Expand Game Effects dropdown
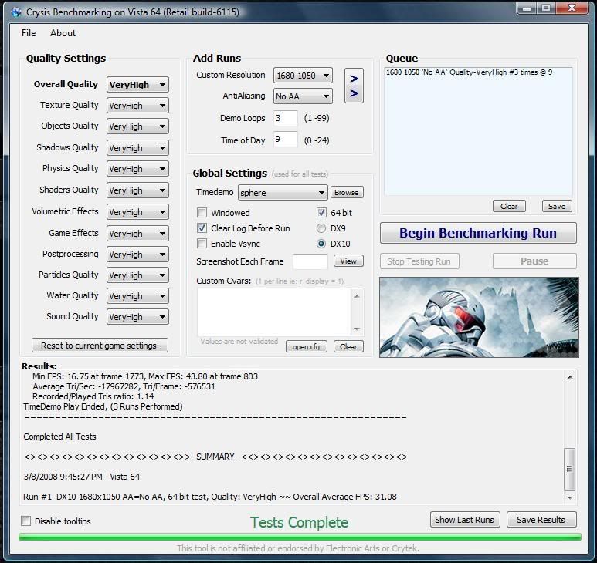The height and width of the screenshot is (563, 597). point(137,234)
